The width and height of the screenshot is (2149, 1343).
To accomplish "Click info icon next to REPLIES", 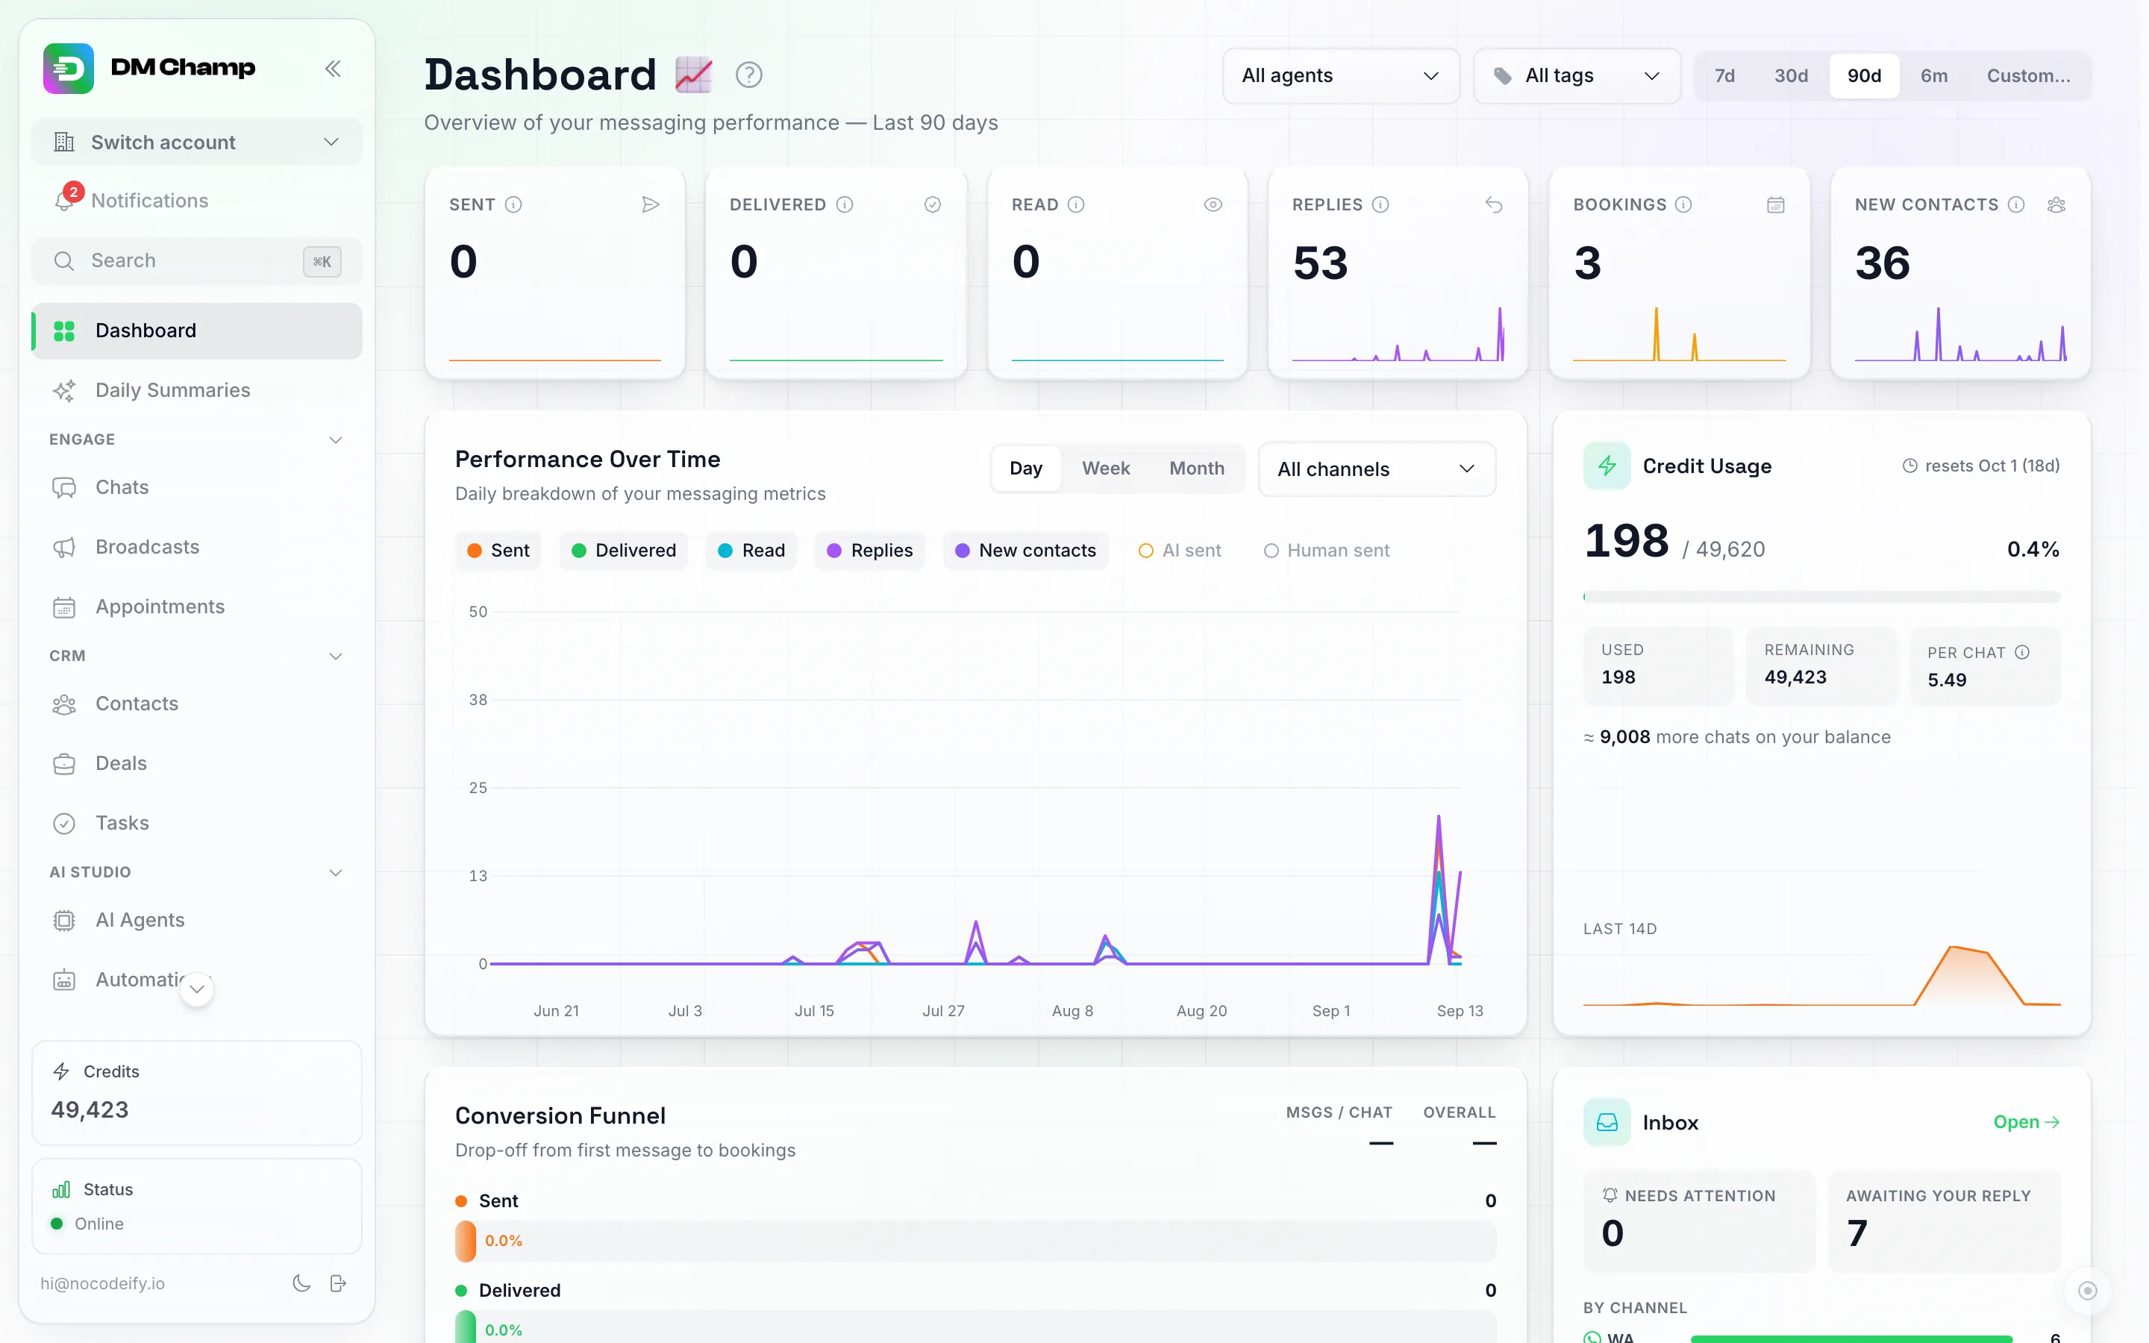I will click(x=1380, y=204).
